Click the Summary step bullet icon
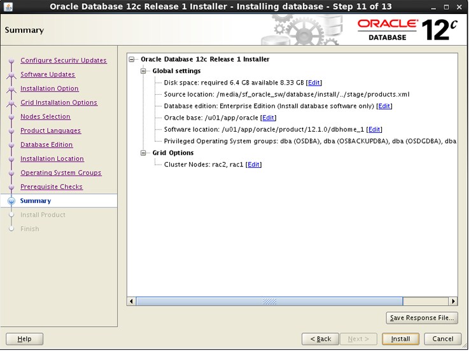 click(x=11, y=201)
